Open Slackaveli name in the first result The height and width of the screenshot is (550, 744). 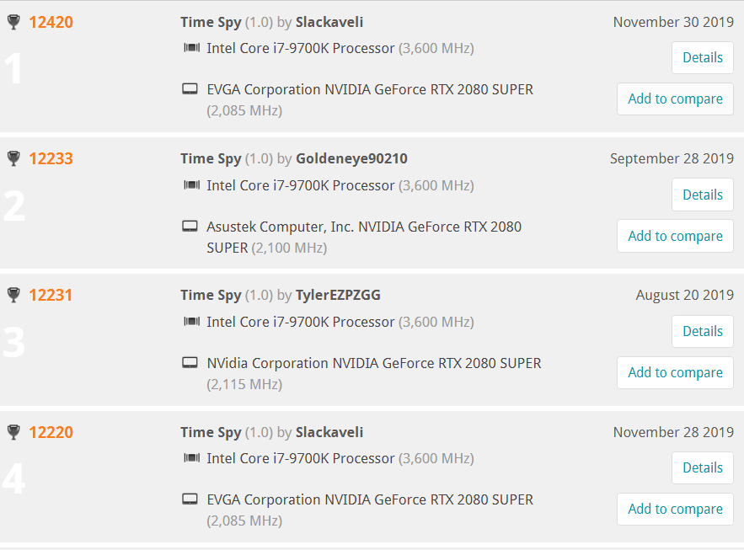[x=329, y=22]
